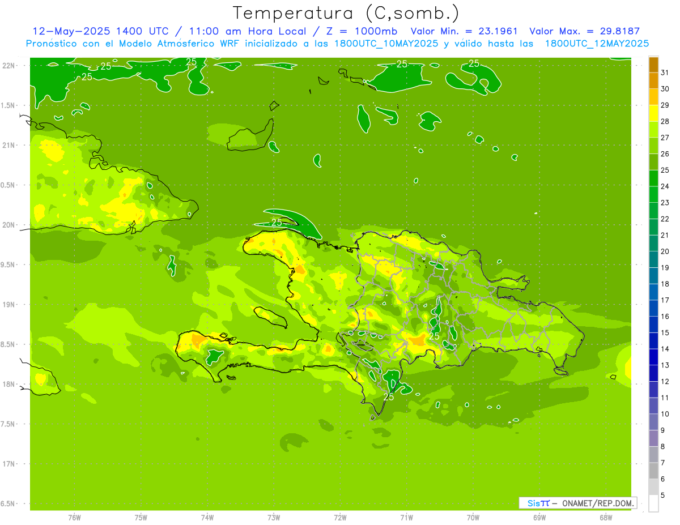The height and width of the screenshot is (525, 680).
Task: Click the "Valor Min. = 23.1961" value
Action: click(464, 31)
